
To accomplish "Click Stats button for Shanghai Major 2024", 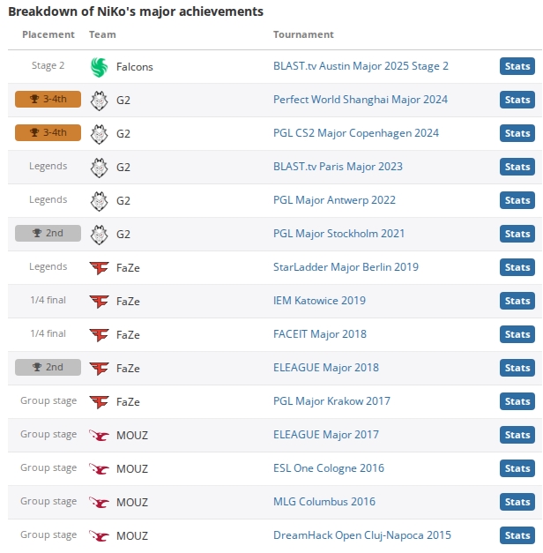I will tap(517, 100).
